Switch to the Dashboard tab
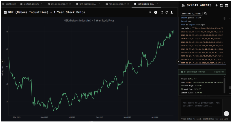This screenshot has width=232, height=122. (9, 4)
